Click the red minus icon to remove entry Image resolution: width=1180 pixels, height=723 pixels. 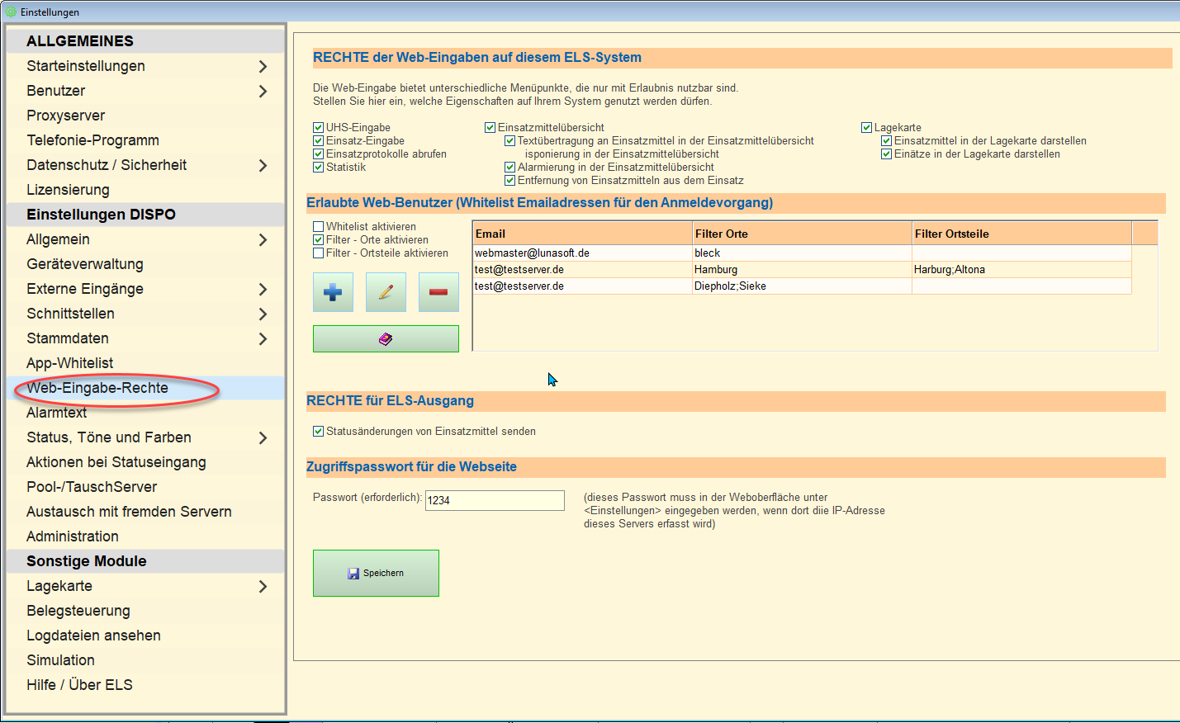438,292
